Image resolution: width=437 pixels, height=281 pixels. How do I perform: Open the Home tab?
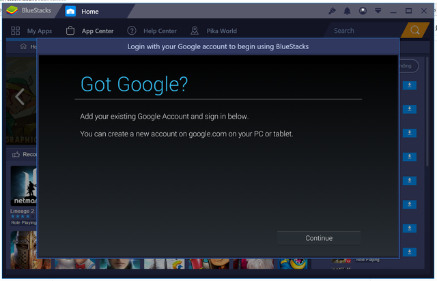90,12
